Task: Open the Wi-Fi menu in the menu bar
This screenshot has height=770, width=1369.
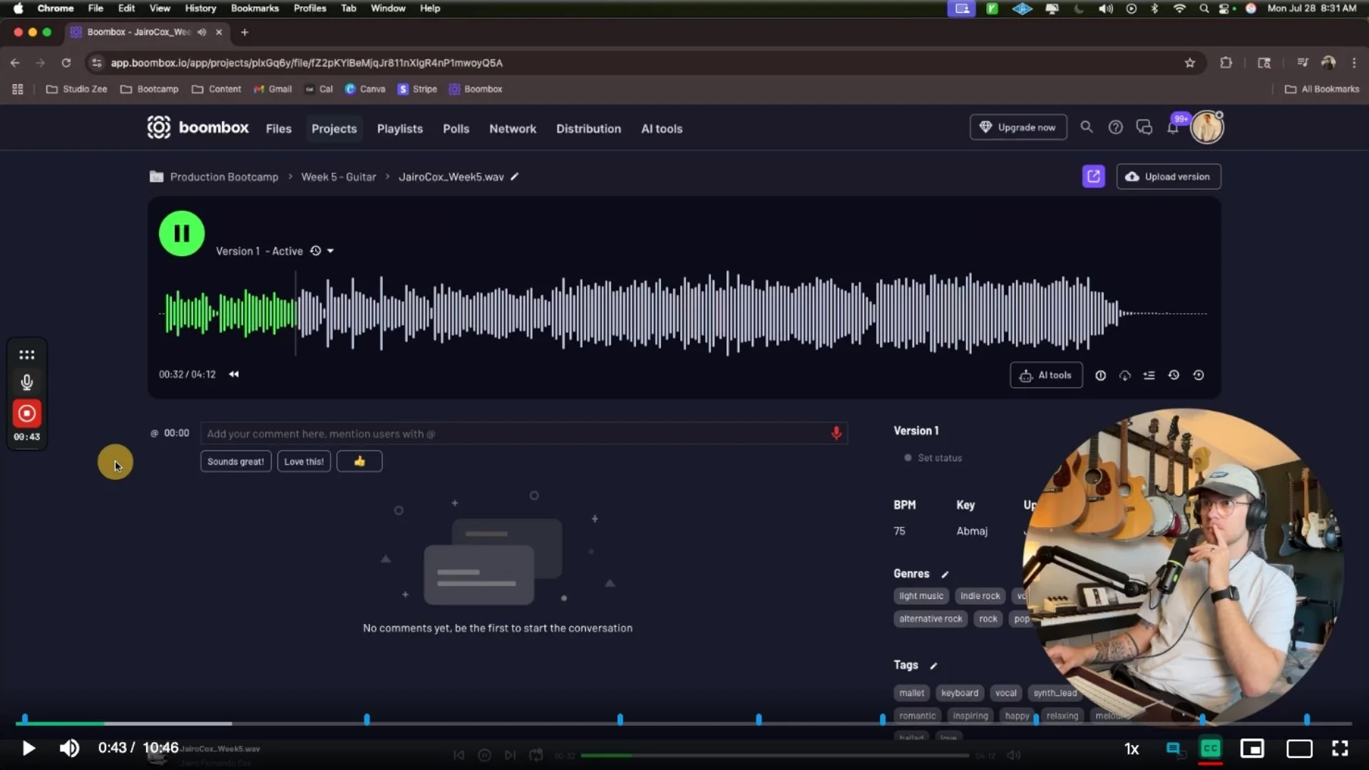Action: [1179, 9]
